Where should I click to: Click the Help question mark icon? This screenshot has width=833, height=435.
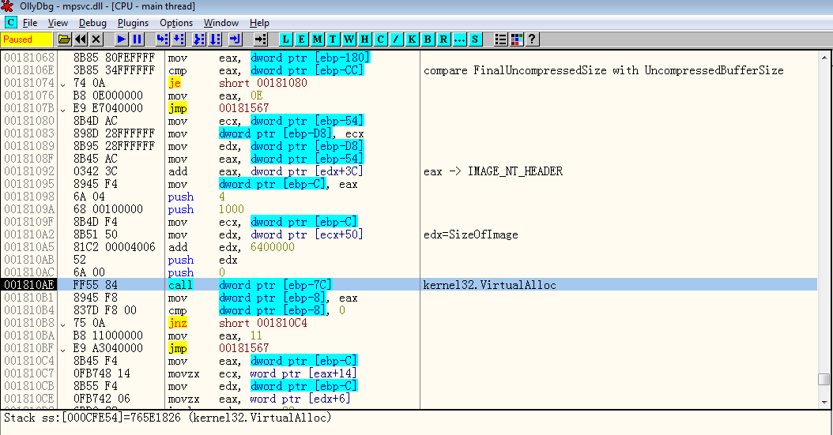[533, 39]
